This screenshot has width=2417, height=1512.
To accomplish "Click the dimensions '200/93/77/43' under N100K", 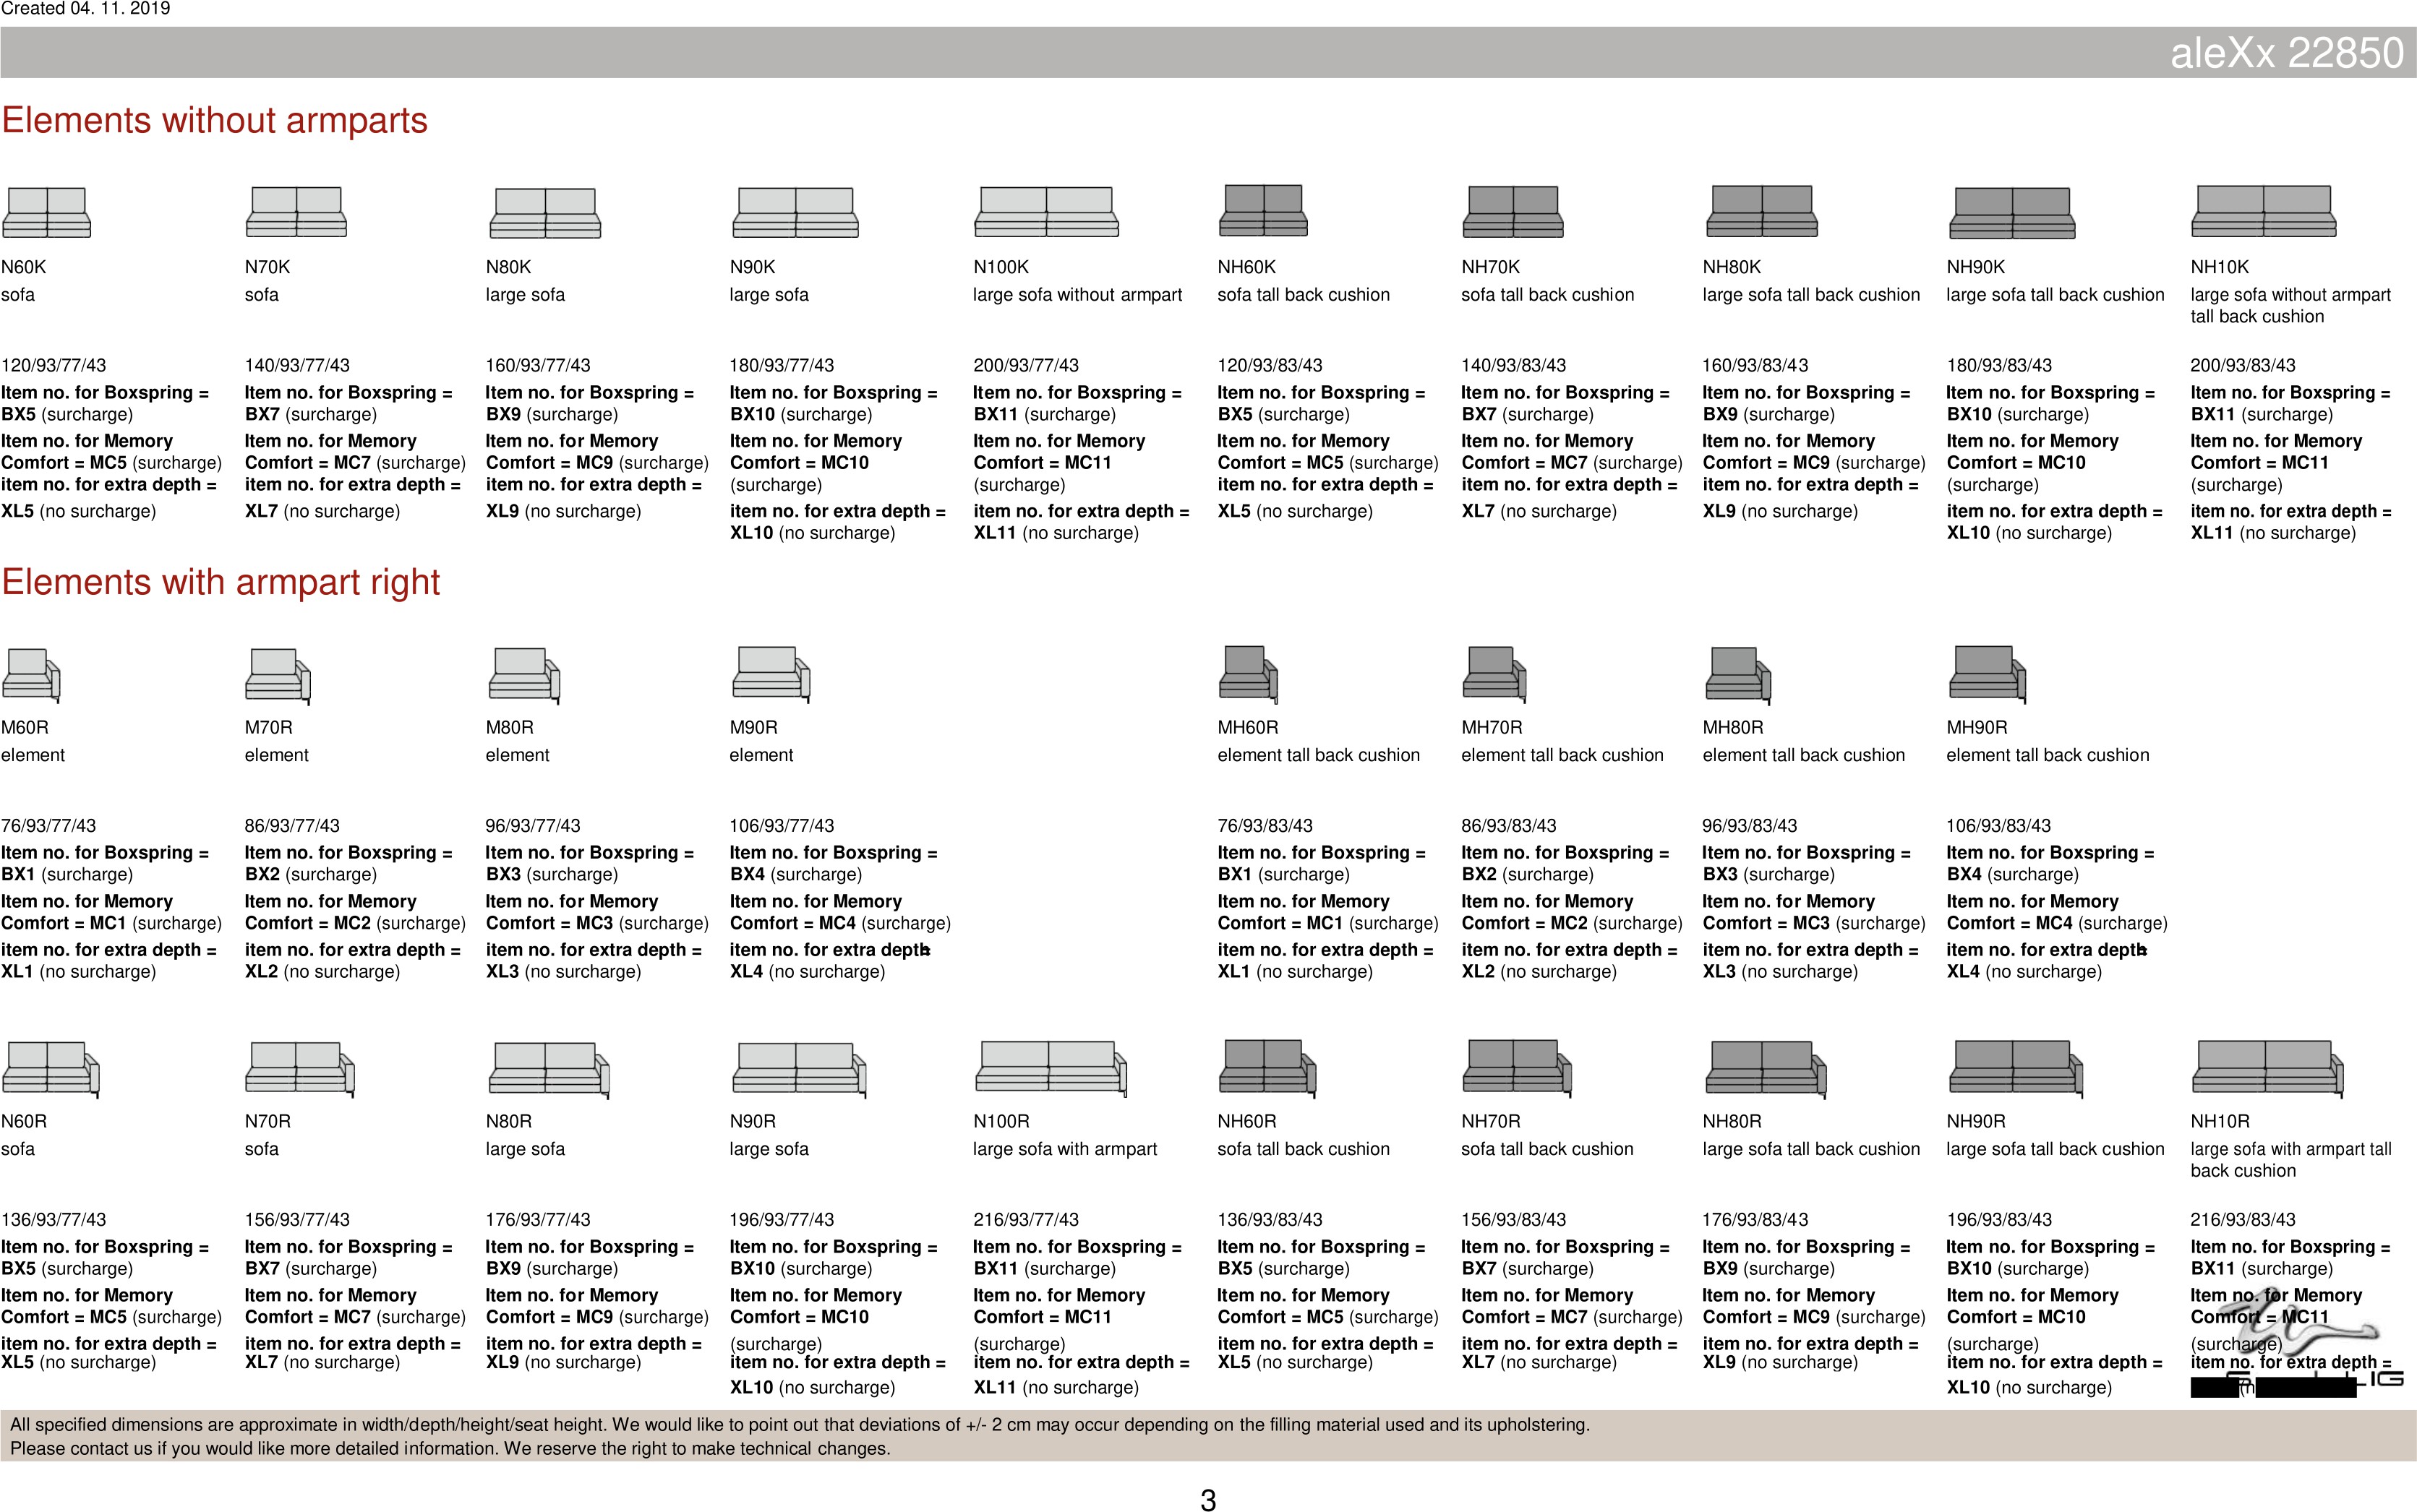I will tap(1027, 365).
